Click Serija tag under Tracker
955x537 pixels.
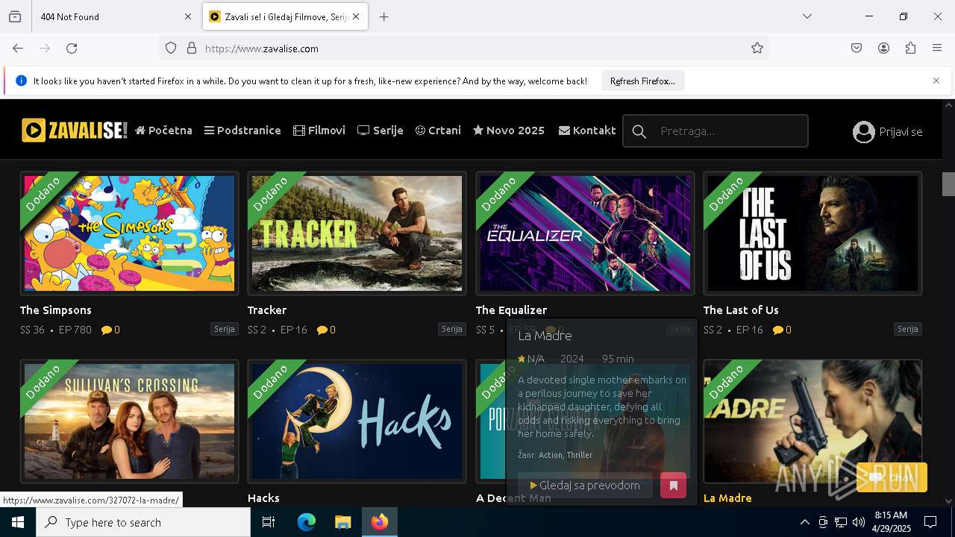point(451,329)
